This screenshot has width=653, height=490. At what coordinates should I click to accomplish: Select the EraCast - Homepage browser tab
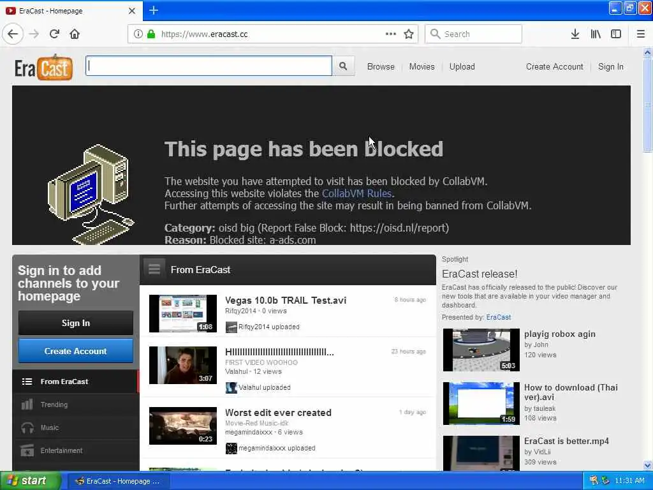(71, 11)
